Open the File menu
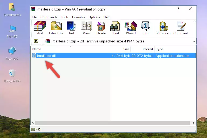This screenshot has height=138, width=207. (34, 17)
